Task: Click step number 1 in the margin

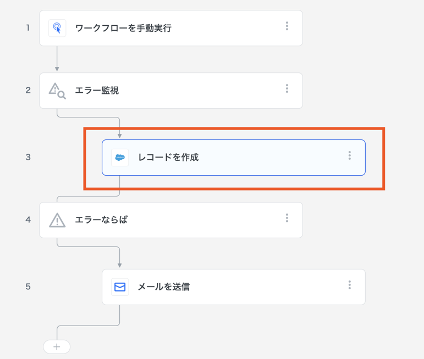Action: coord(28,27)
